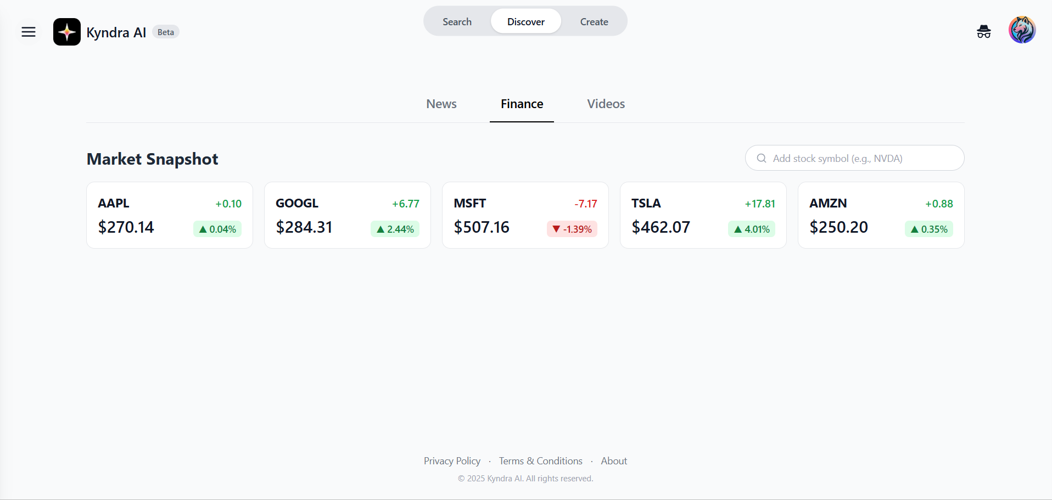The width and height of the screenshot is (1052, 500).
Task: Click the 0.35% change badge
Action: tap(929, 229)
